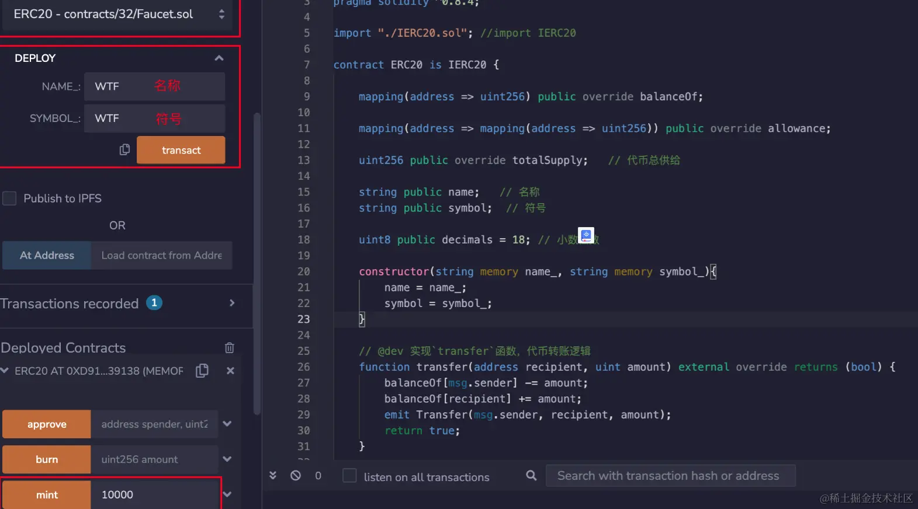Click the "function transfer" definition line
This screenshot has width=918, height=509.
tap(627, 367)
